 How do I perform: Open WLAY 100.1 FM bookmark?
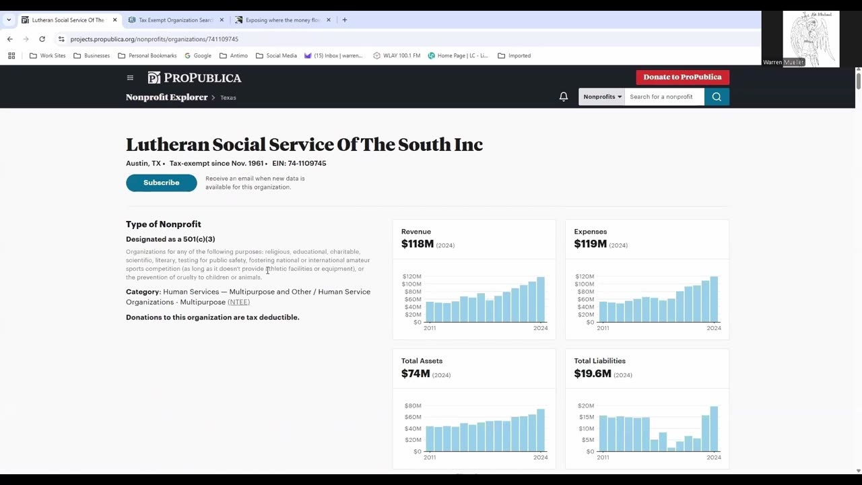pos(397,56)
